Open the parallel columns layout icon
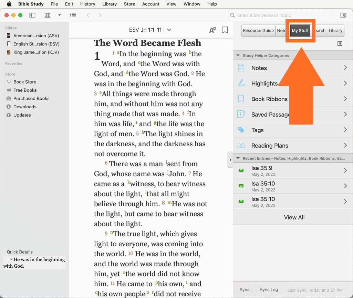353x298 pixels. (x=48, y=15)
